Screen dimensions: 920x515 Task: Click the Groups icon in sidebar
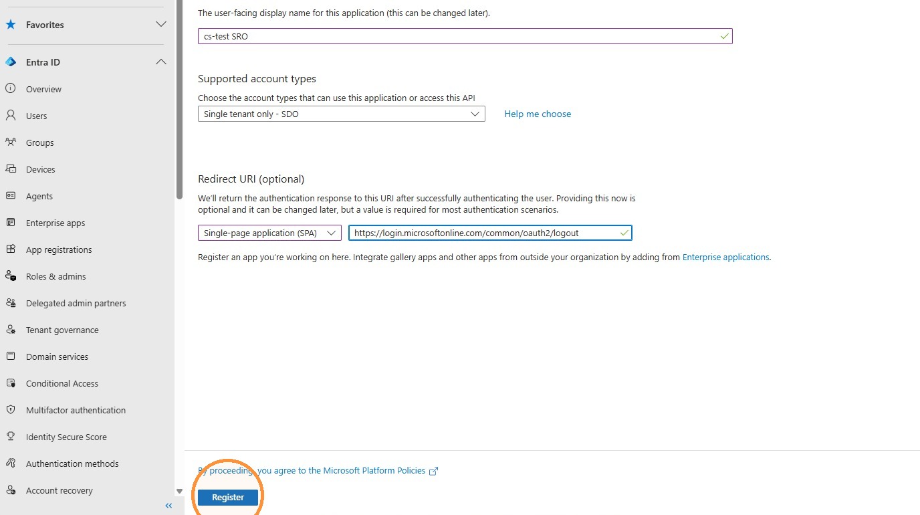11,142
